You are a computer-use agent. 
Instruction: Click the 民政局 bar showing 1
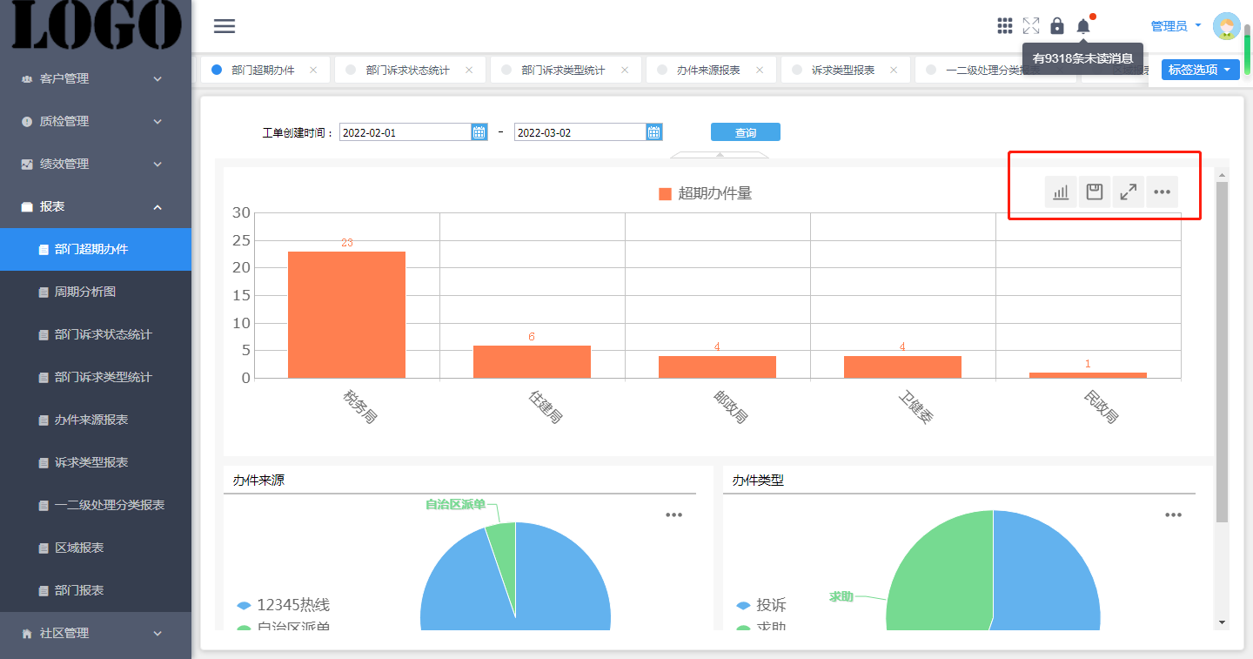1088,375
